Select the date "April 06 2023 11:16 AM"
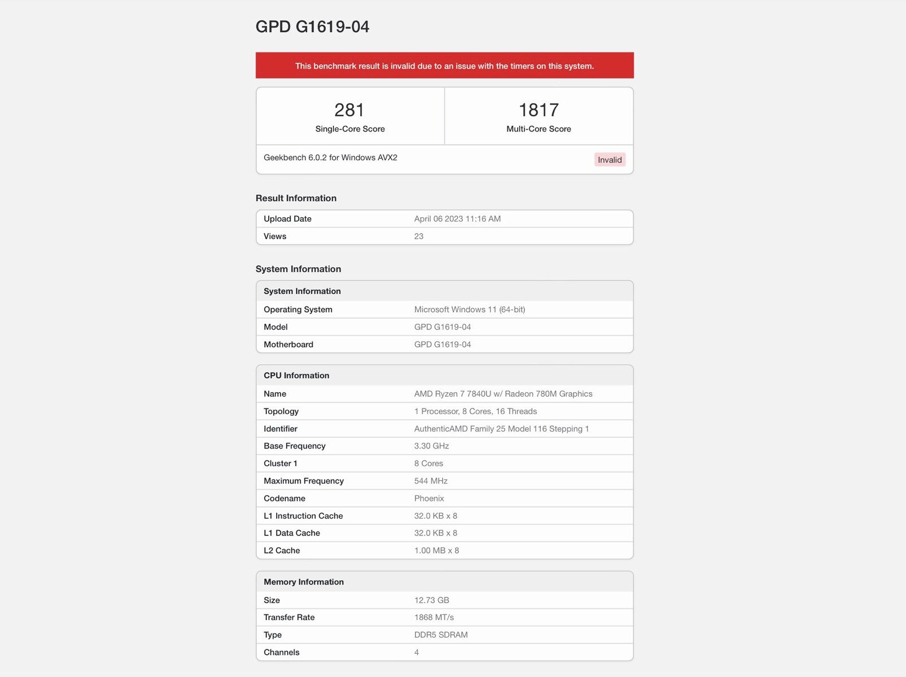The width and height of the screenshot is (906, 677). coord(457,219)
